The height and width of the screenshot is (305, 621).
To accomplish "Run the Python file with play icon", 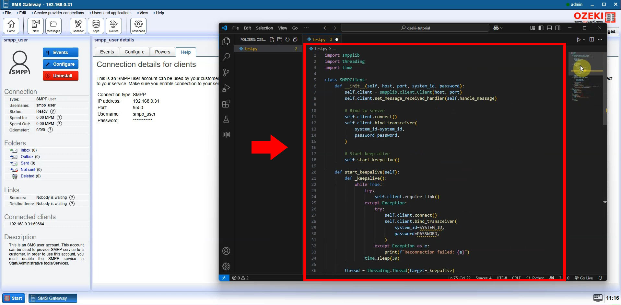I will (x=579, y=40).
